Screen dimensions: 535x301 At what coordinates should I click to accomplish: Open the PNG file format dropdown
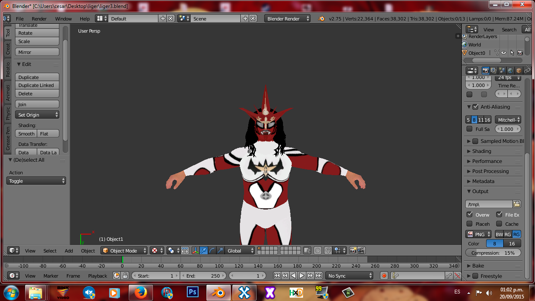pos(479,235)
